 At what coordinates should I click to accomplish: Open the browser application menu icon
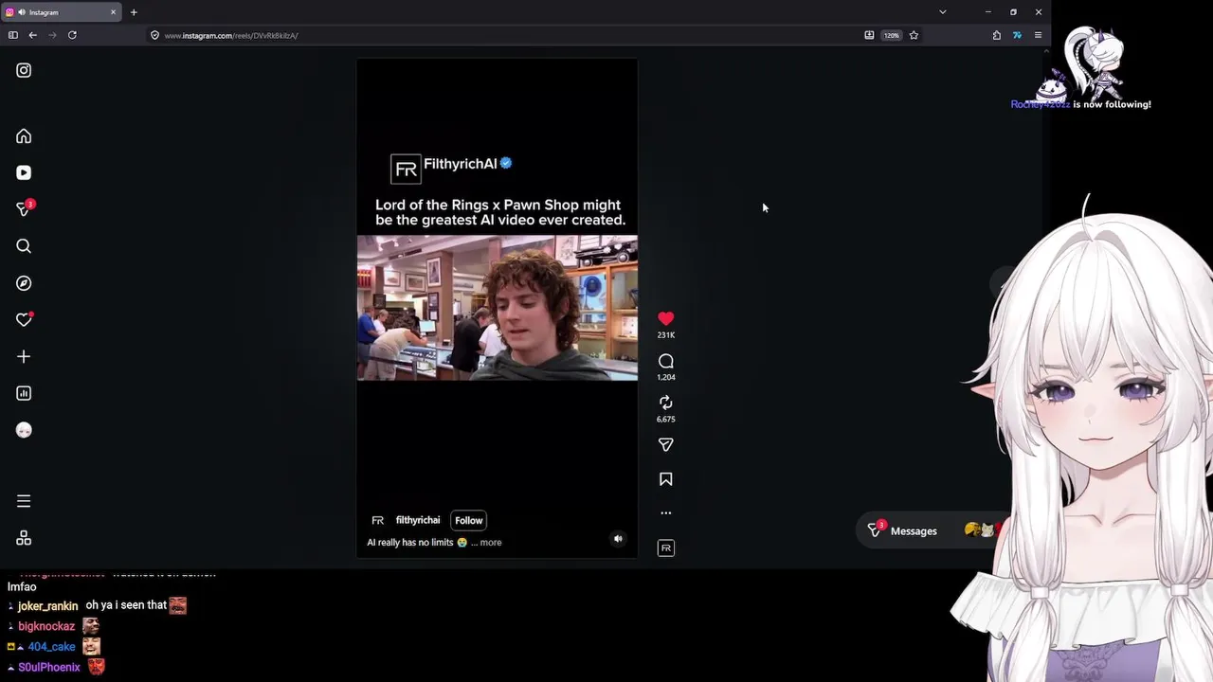click(1038, 35)
